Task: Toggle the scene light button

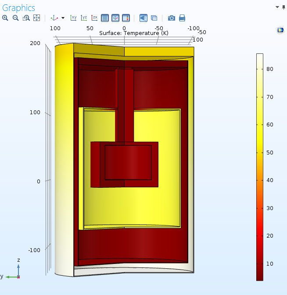Action: [x=143, y=18]
